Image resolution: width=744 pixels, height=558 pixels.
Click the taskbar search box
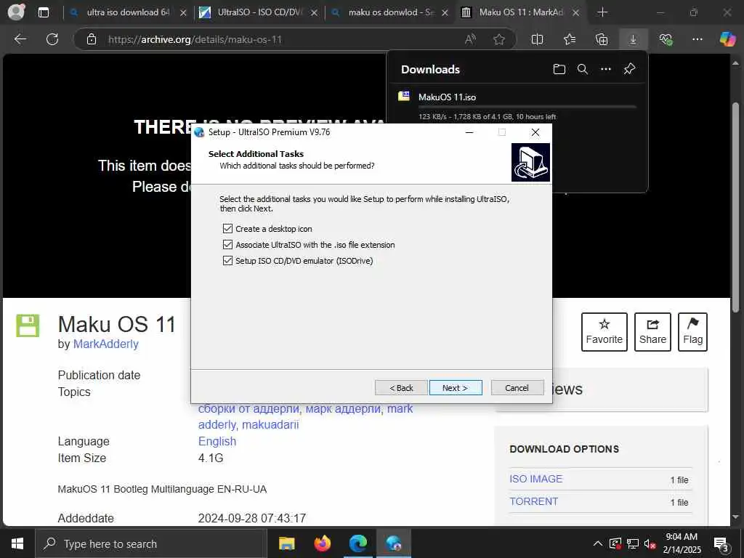151,543
